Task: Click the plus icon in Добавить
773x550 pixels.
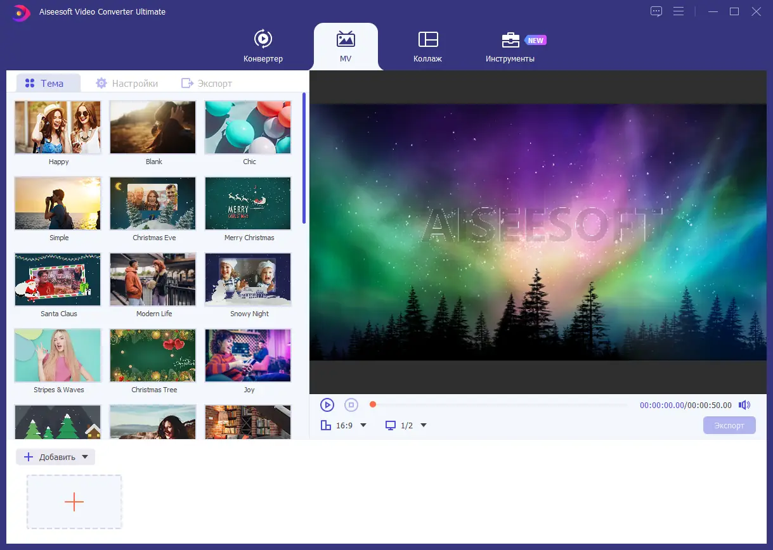Action: pos(28,457)
